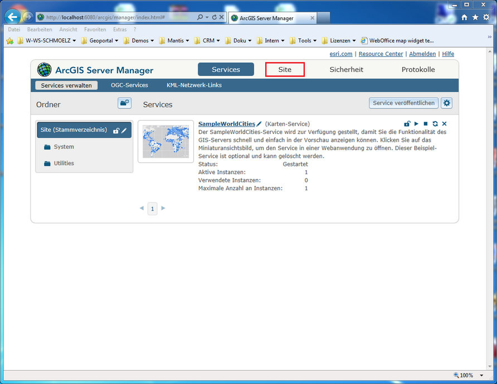Open the gear settings icon beside Service veröffentlichen
The height and width of the screenshot is (384, 497).
coord(446,103)
